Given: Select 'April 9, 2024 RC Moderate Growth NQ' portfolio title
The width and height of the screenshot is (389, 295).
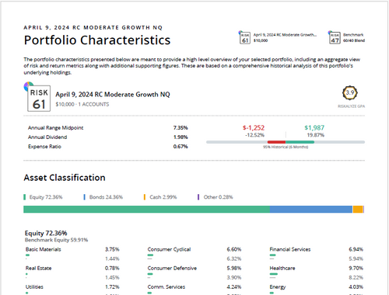Looking at the screenshot, I should [113, 95].
